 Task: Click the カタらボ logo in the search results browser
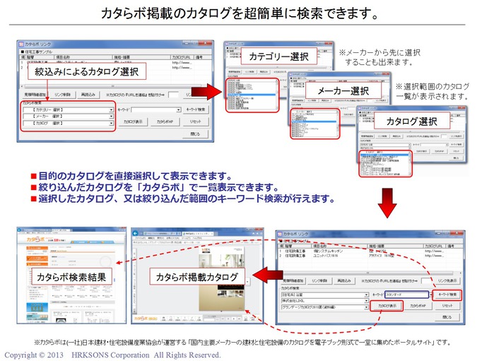click(35, 239)
